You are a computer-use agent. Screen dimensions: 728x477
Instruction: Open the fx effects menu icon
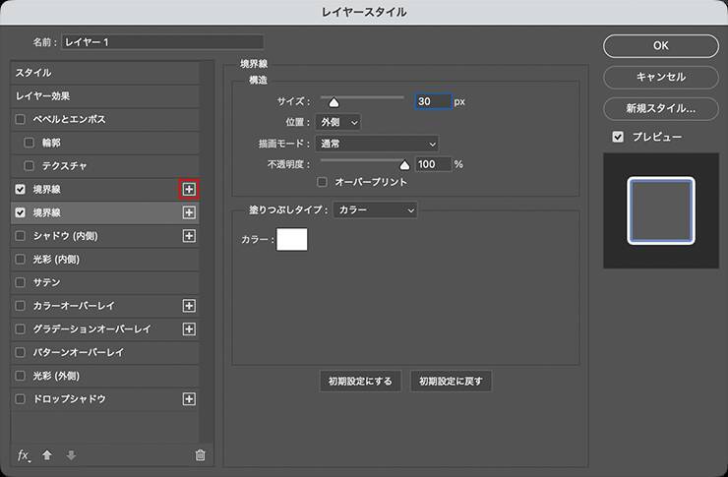tap(24, 455)
